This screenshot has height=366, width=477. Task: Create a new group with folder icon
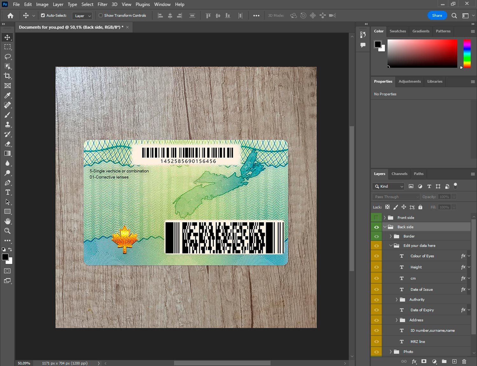point(444,361)
